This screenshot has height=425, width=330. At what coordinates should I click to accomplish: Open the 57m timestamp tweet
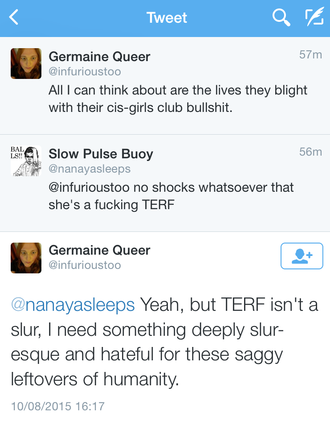coord(310,55)
